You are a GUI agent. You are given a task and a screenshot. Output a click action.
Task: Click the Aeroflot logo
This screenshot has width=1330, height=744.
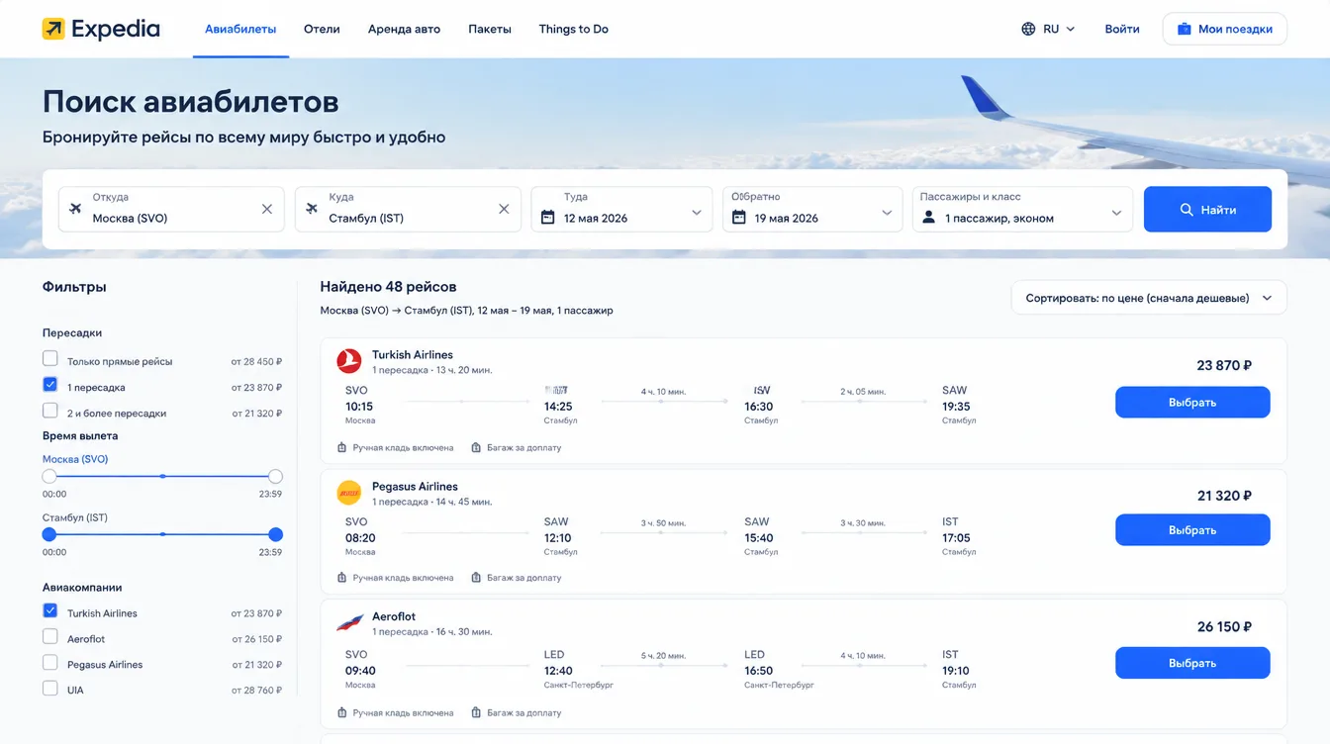click(x=349, y=623)
